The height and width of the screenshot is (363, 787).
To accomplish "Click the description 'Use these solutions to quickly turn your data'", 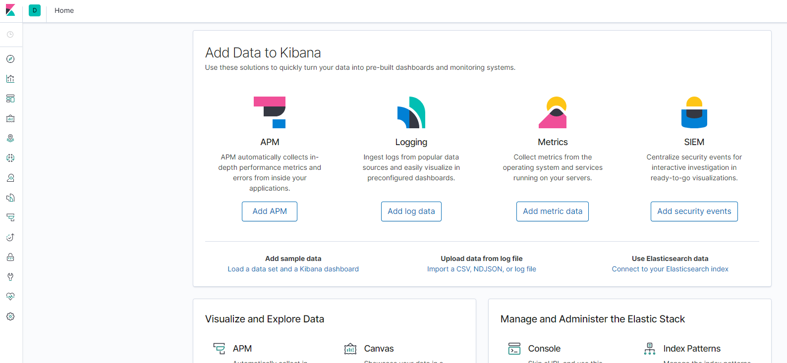I will click(360, 67).
